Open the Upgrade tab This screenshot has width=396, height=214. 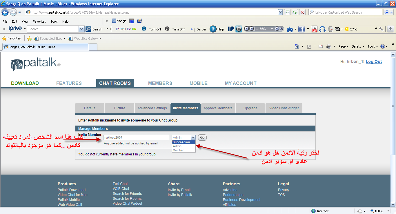(250, 108)
